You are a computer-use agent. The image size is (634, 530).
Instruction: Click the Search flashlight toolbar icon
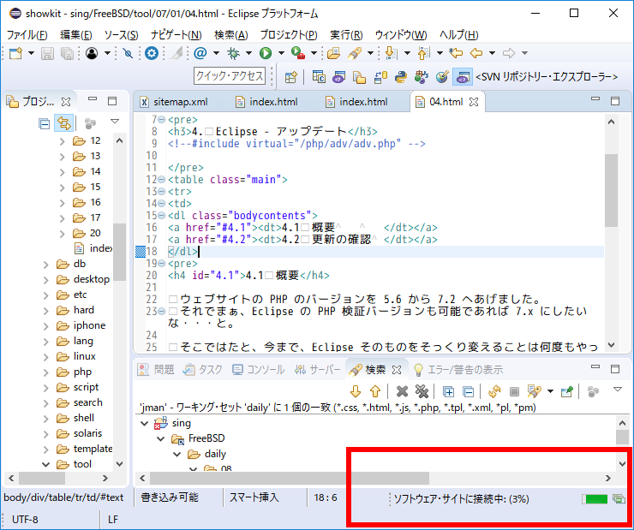355,53
